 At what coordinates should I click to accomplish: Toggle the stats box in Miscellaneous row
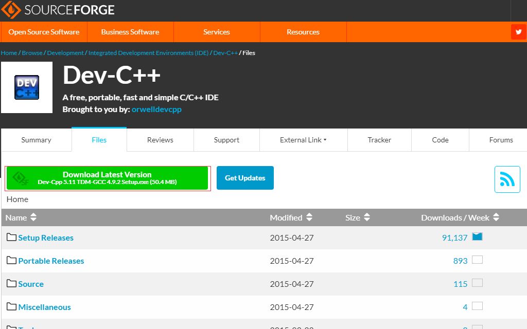(477, 306)
